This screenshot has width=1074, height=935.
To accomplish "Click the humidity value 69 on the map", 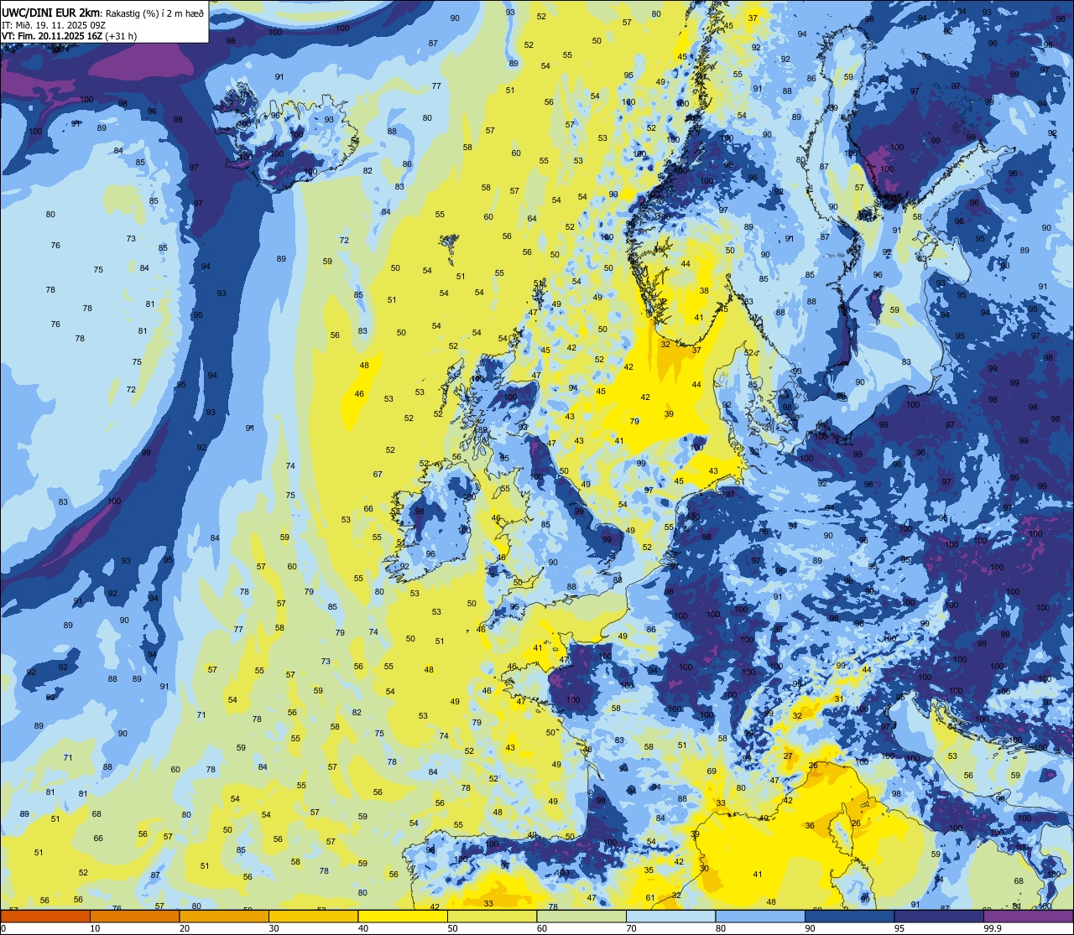I will pos(712,771).
